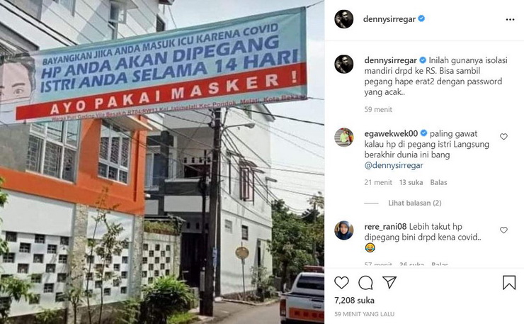Click the @dennysirregar mention in the comment
The image size is (524, 324).
(x=394, y=165)
